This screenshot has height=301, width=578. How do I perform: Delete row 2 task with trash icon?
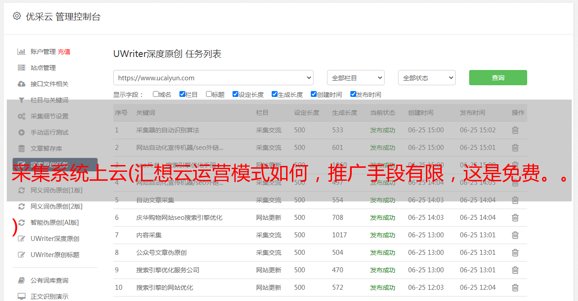pyautogui.click(x=515, y=148)
